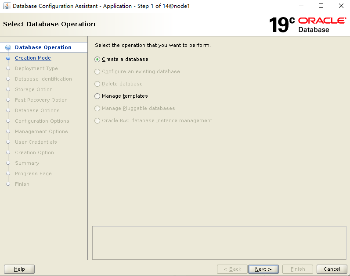
Task: Choose Configure an existing database option
Action: [x=97, y=71]
